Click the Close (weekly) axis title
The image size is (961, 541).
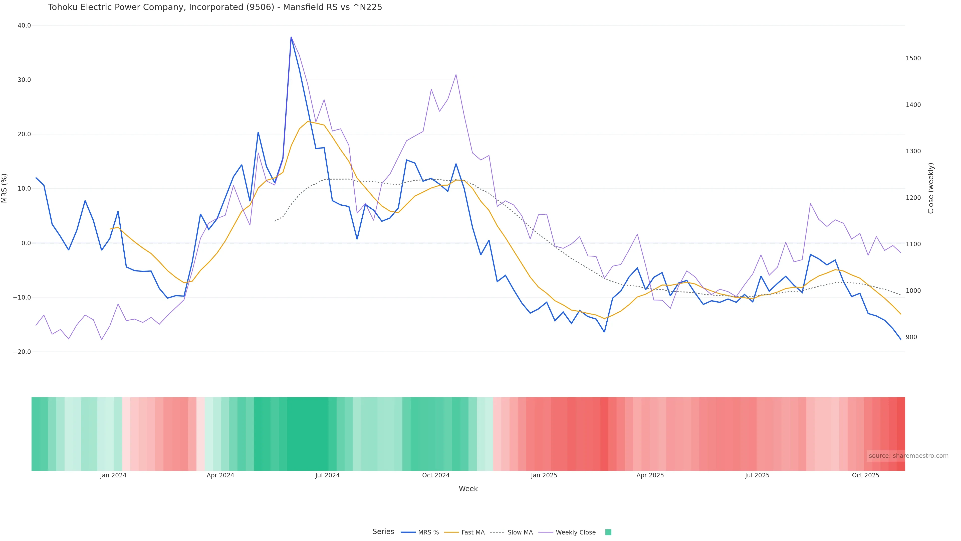click(931, 188)
